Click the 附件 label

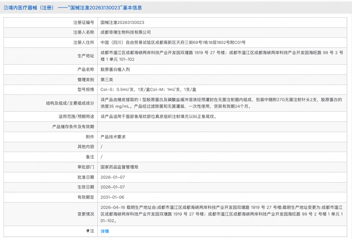tap(90, 137)
